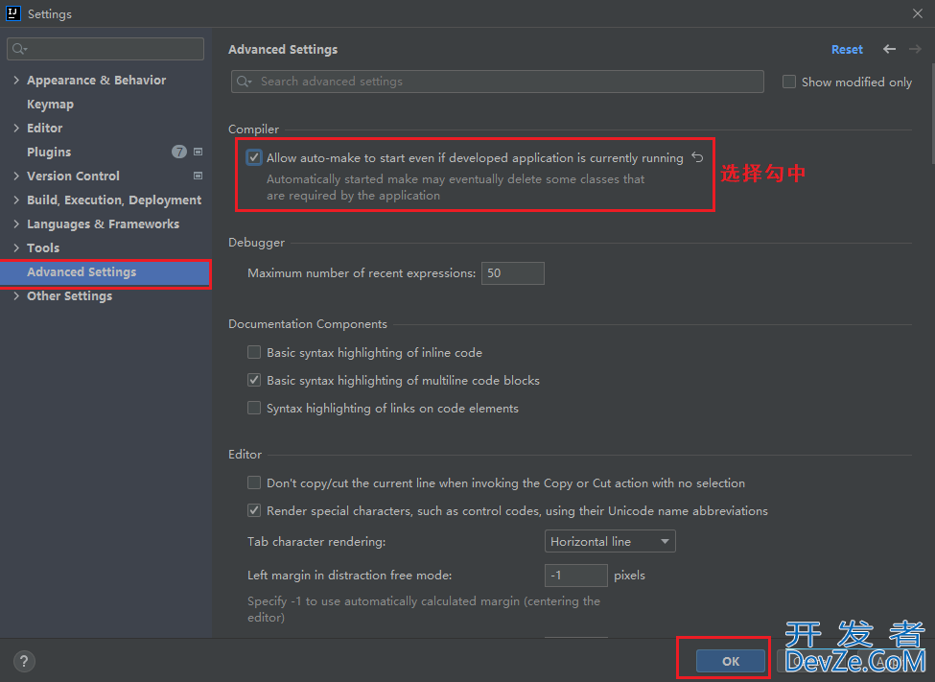935x682 pixels.
Task: Open Tools settings page
Action: tap(43, 247)
